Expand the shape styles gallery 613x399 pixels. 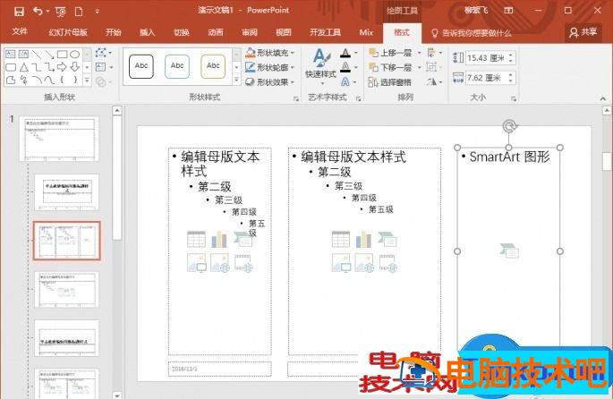click(236, 80)
